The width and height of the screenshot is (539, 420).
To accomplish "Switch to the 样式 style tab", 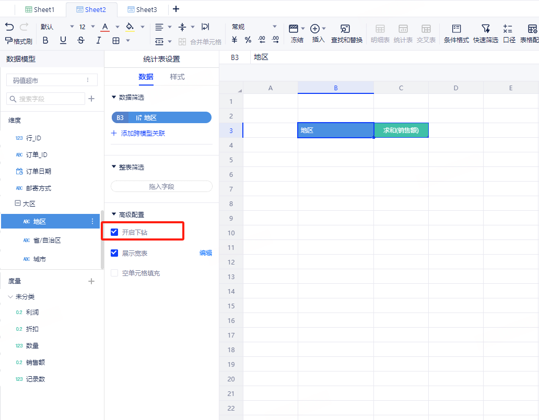I will pos(177,77).
